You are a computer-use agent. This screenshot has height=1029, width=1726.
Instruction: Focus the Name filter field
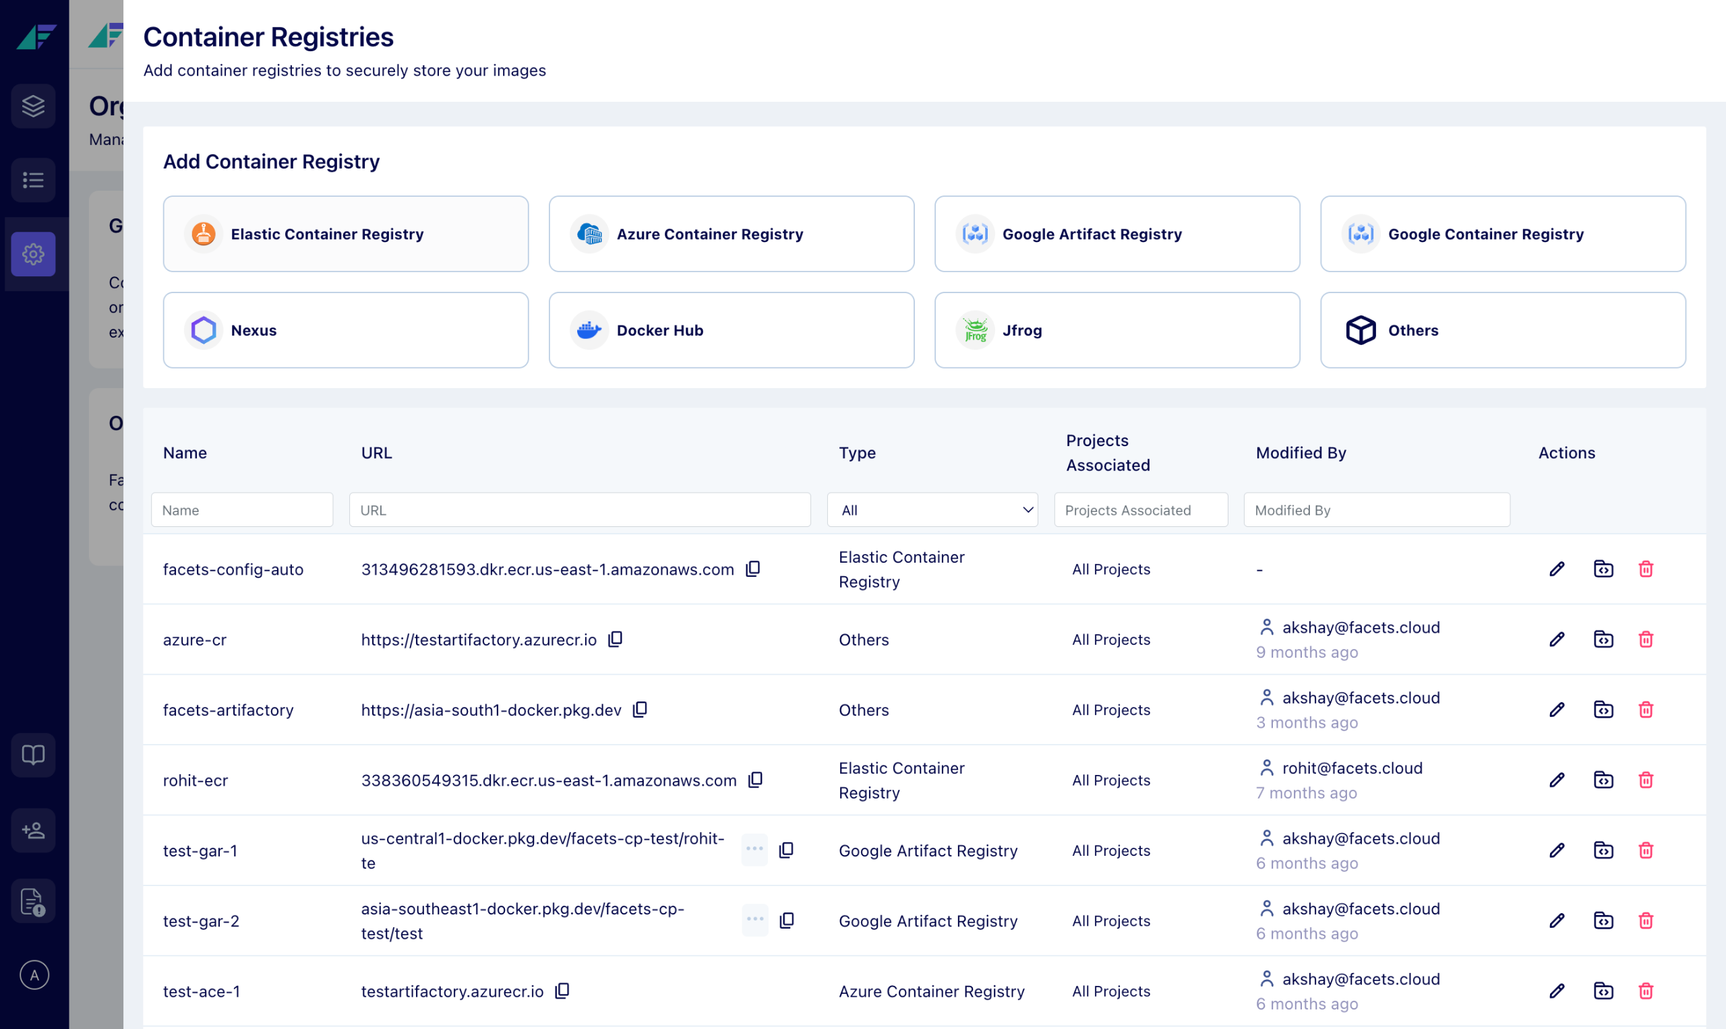click(242, 510)
